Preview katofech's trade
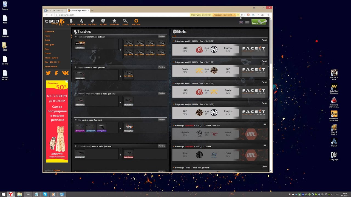This screenshot has width=351, height=197. (x=162, y=67)
